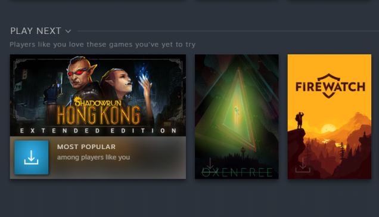
Task: Click the divider line beside PLAY NEXT
Action: (x=228, y=31)
